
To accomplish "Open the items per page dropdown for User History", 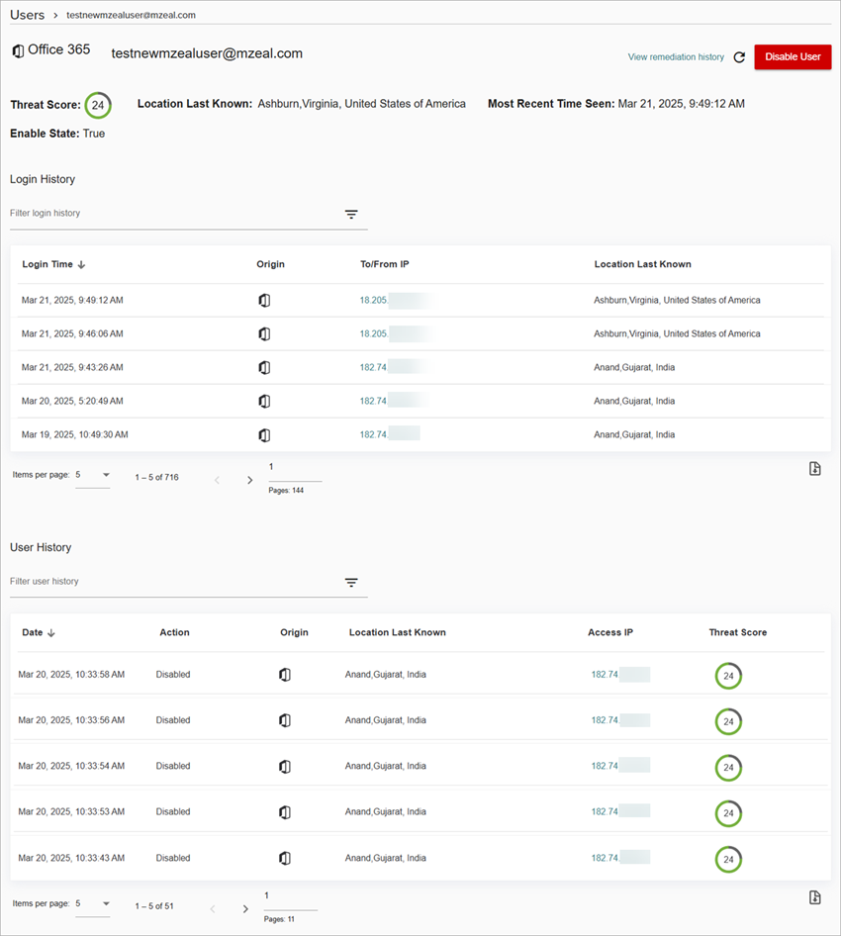I will tap(94, 904).
